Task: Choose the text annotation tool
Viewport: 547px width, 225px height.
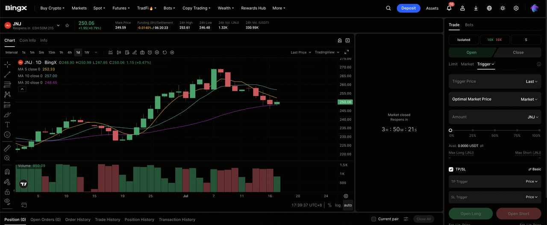Action: tap(7, 124)
